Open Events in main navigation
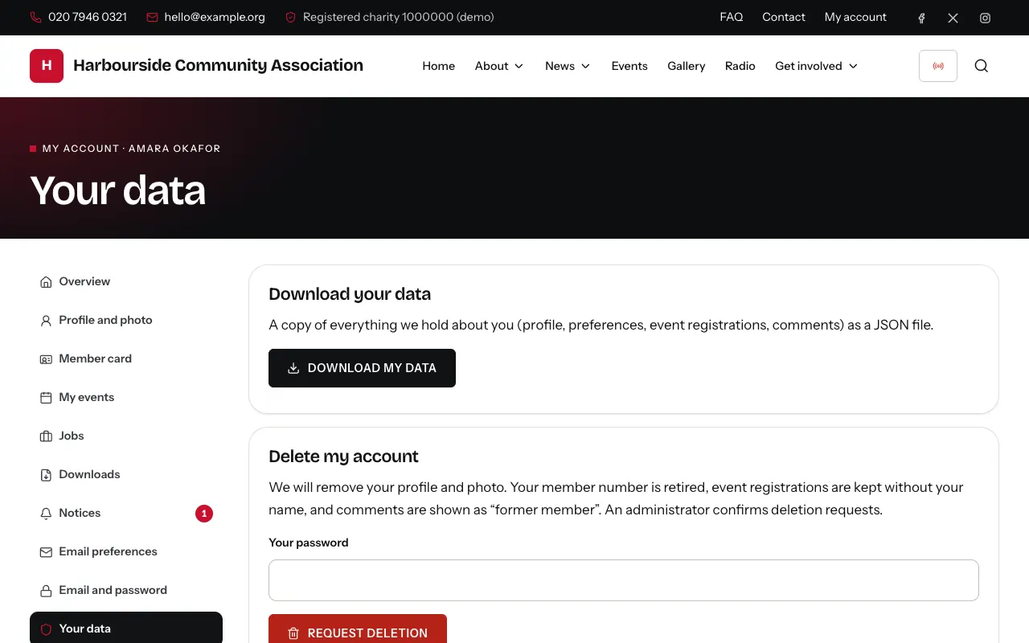1029x643 pixels. 629,66
